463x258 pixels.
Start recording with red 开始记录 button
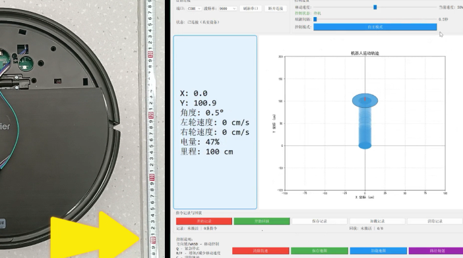[204, 221]
